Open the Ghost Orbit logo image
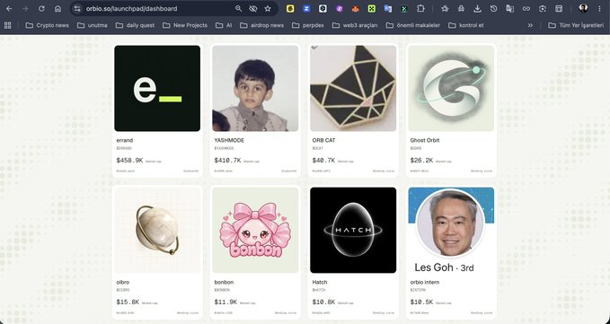The image size is (610, 324). [x=451, y=88]
